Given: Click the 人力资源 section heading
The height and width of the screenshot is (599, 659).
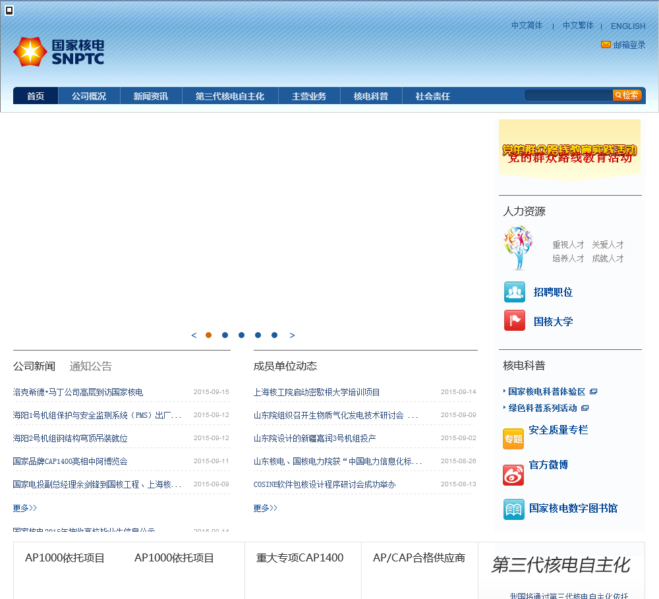Looking at the screenshot, I should coord(524,211).
